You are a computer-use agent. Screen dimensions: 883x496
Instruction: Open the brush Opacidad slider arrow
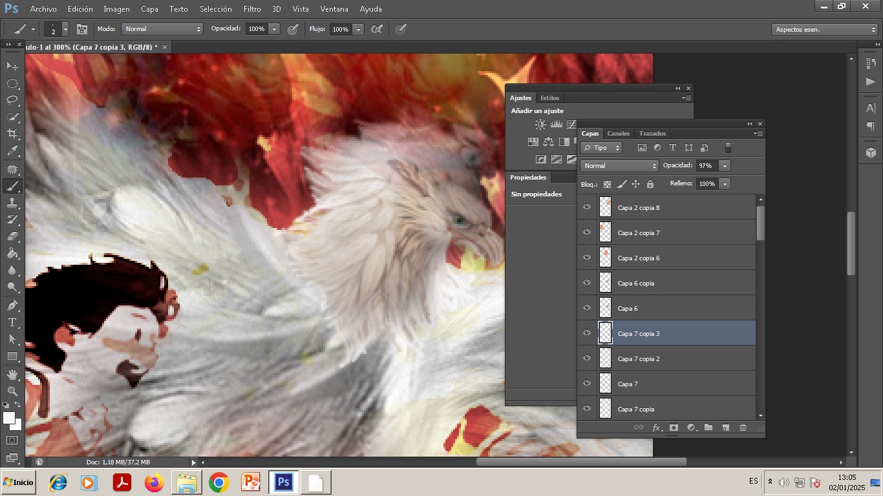[274, 29]
